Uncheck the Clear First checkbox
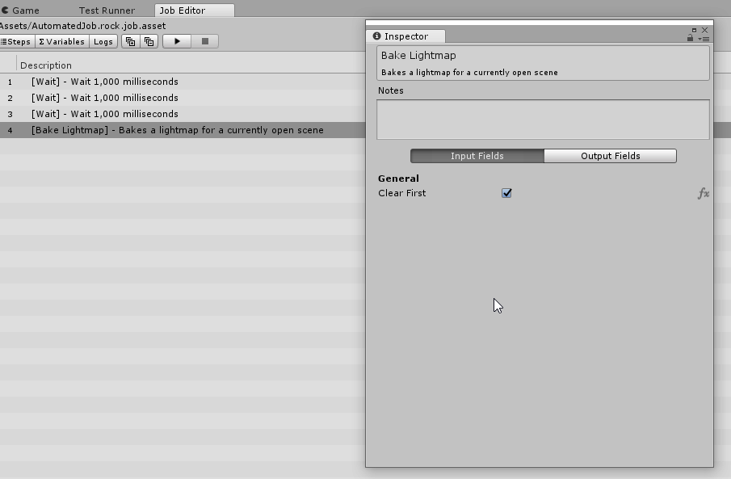This screenshot has width=731, height=479. (x=506, y=193)
